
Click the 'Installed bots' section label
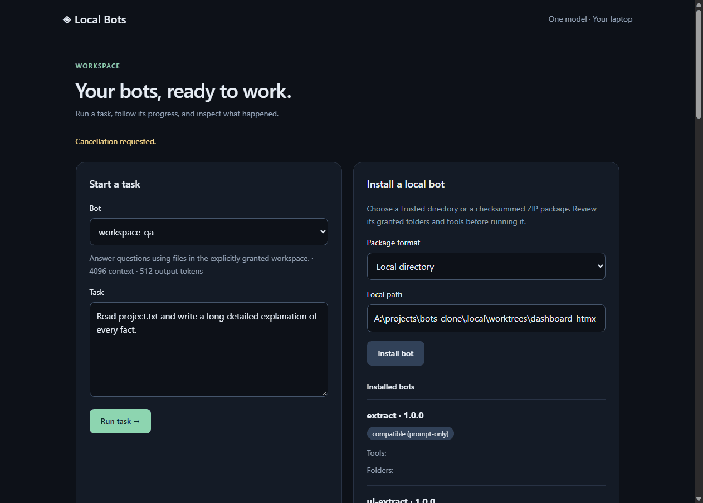coord(390,387)
